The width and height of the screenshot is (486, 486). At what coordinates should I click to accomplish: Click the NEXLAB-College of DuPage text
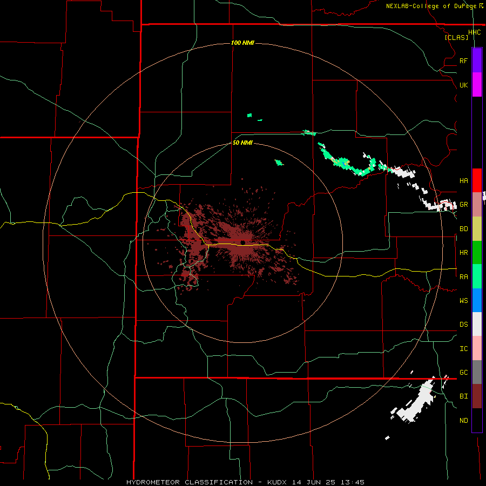[x=431, y=6]
